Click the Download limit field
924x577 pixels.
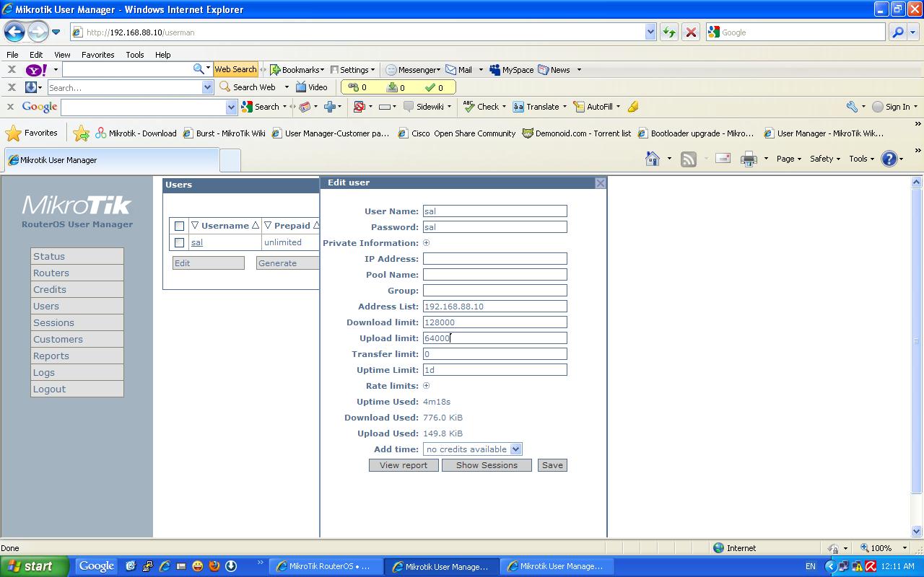pyautogui.click(x=494, y=322)
